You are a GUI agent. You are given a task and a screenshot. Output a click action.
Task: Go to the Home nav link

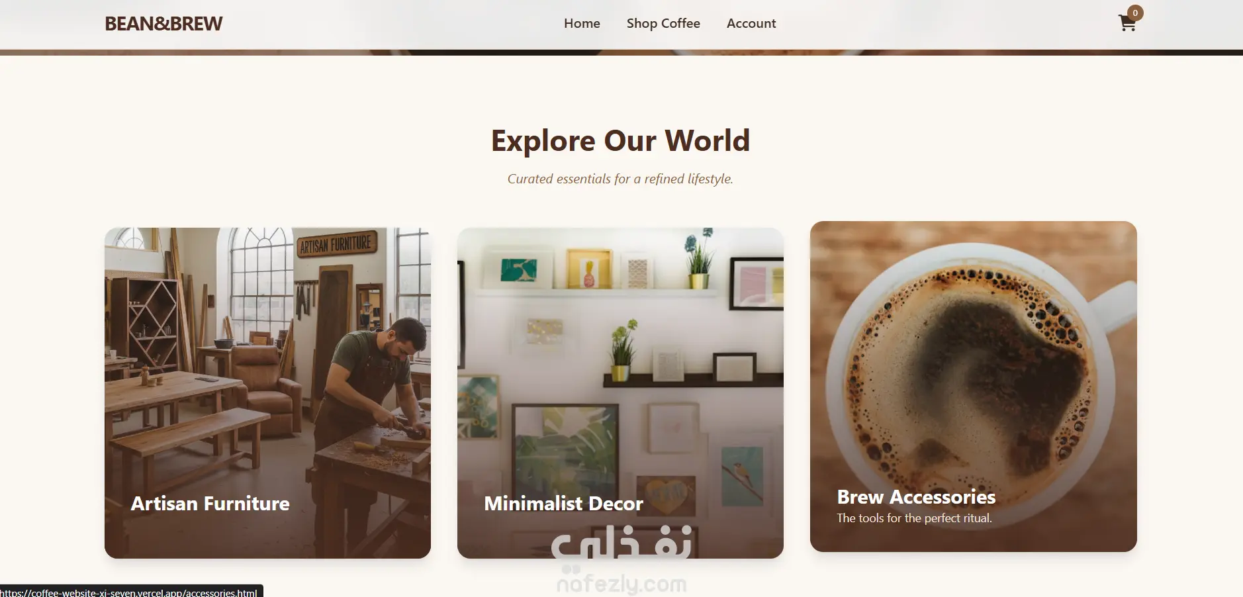(x=582, y=23)
